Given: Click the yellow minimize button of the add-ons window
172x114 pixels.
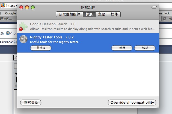Looking at the screenshot, I should [27, 7].
